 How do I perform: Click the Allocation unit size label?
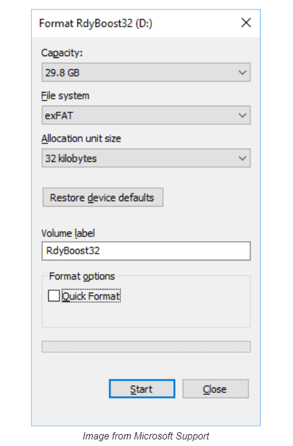pyautogui.click(x=81, y=139)
